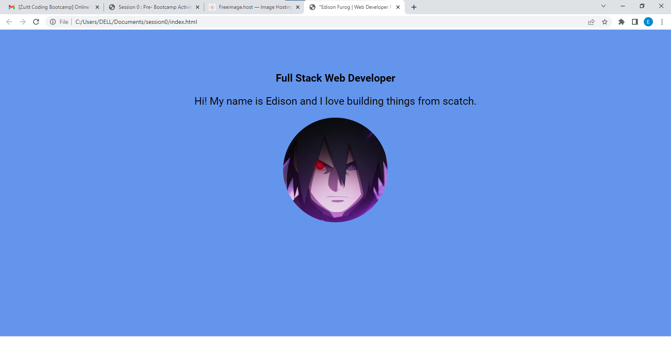Click the circular profile picture
Viewport: 671px width, 337px height.
coord(335,170)
